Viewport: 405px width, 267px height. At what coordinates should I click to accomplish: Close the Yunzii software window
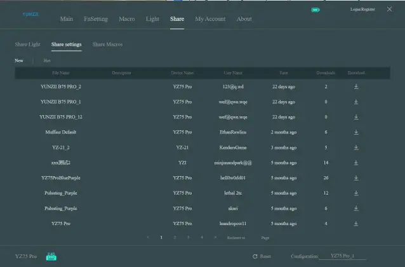pyautogui.click(x=389, y=10)
